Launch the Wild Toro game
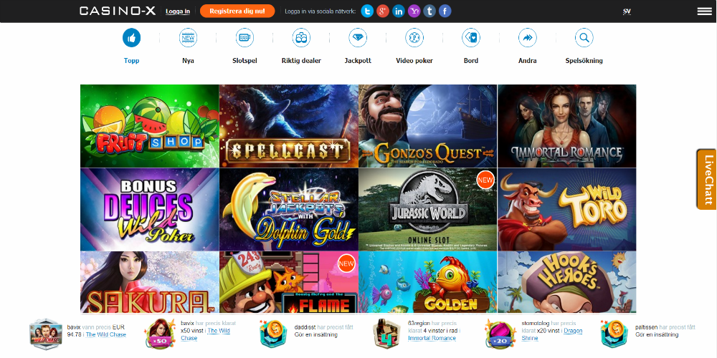Screen dimensions: 717x358 tap(566, 210)
